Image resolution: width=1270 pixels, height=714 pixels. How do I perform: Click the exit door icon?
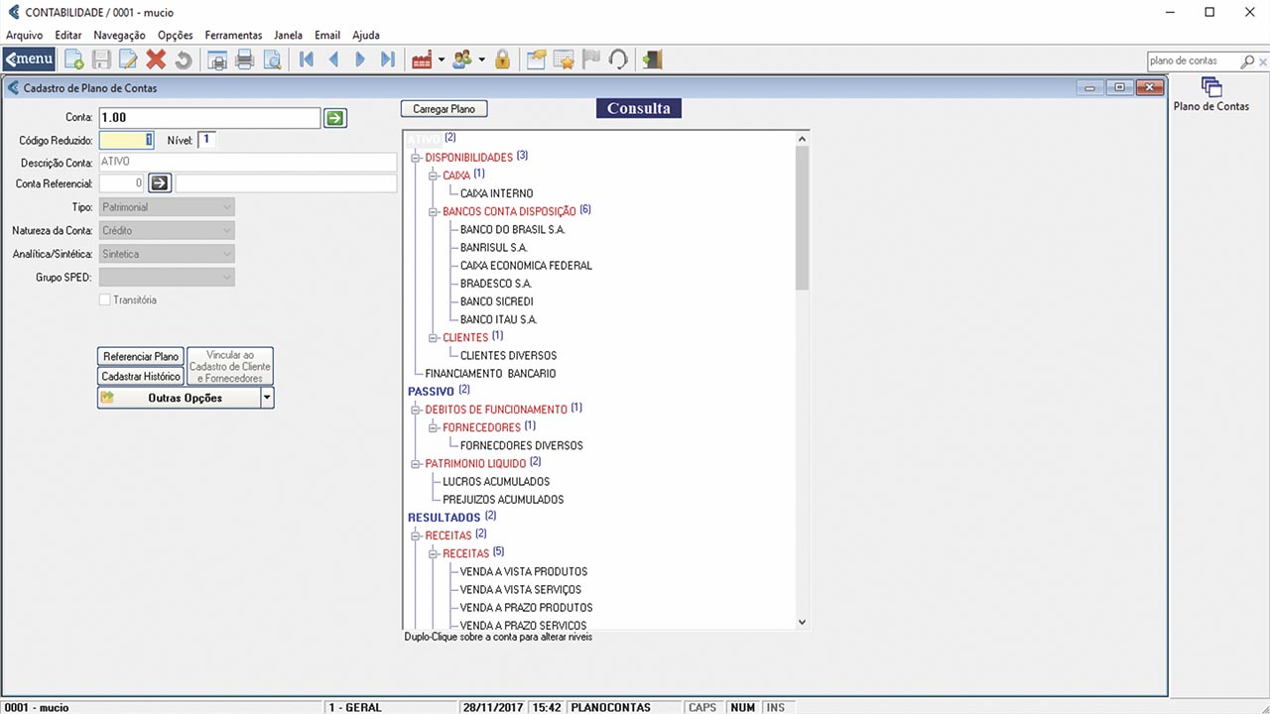point(652,60)
